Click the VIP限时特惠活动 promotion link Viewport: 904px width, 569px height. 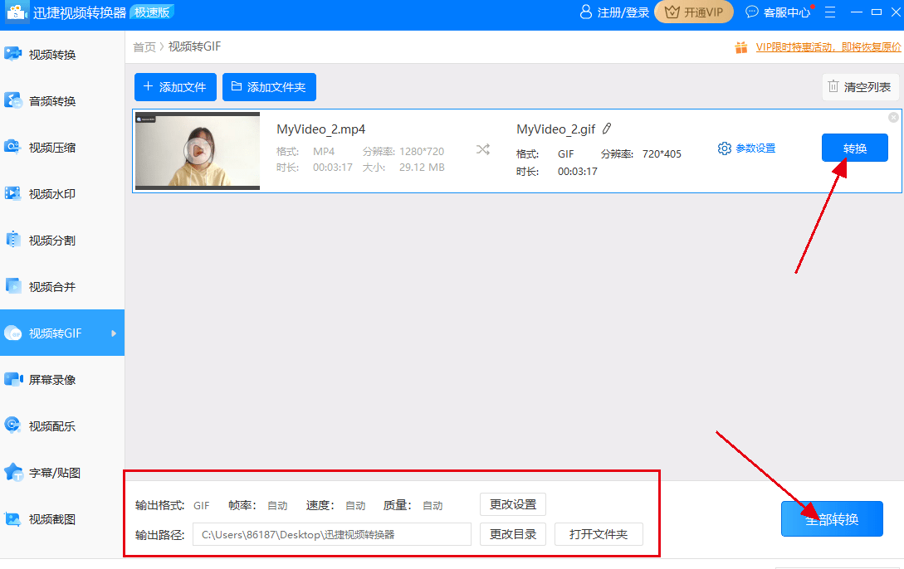828,47
